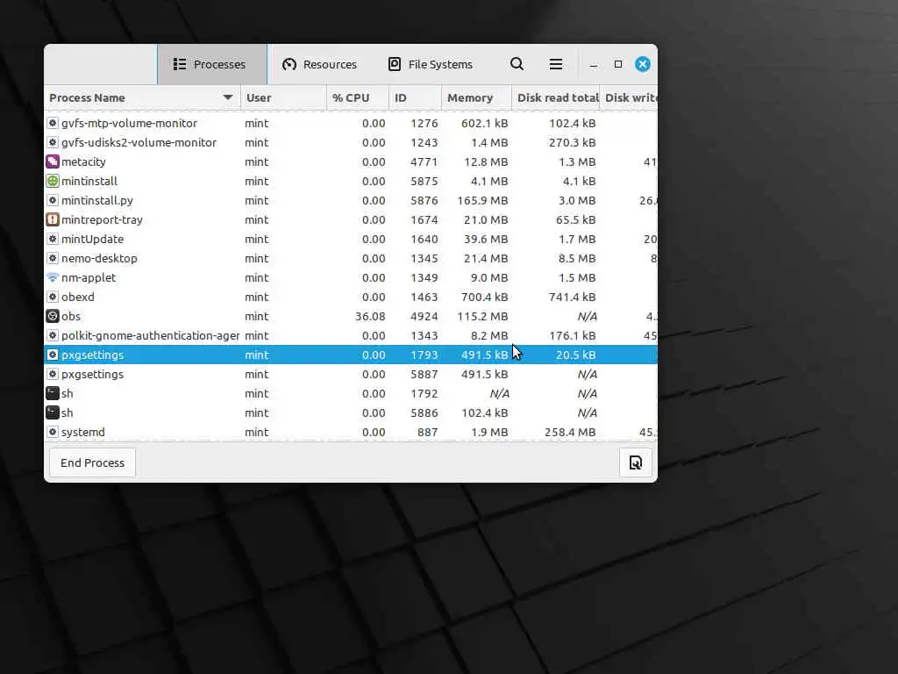
Task: Toggle sort arrow on Process Name column
Action: point(228,97)
